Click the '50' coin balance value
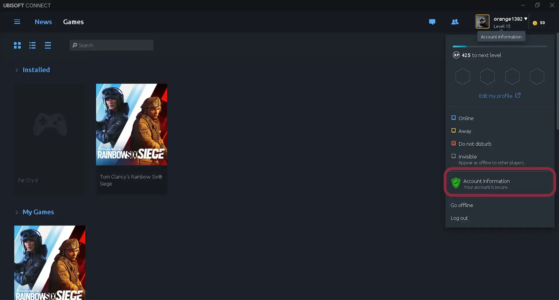 coord(542,23)
